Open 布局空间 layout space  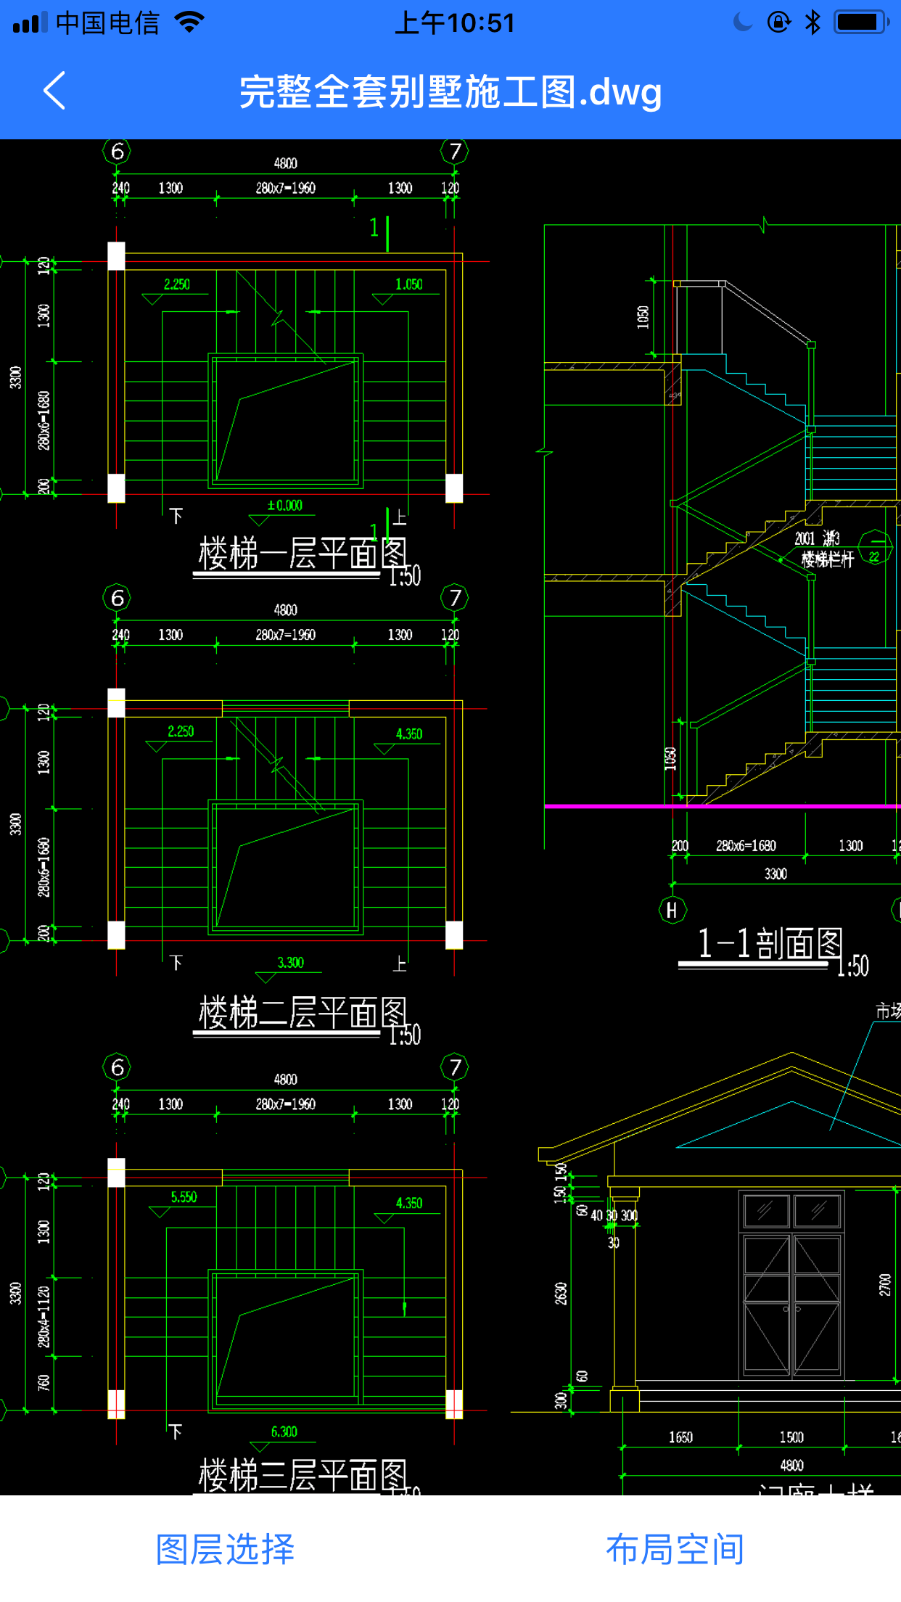pyautogui.click(x=675, y=1549)
